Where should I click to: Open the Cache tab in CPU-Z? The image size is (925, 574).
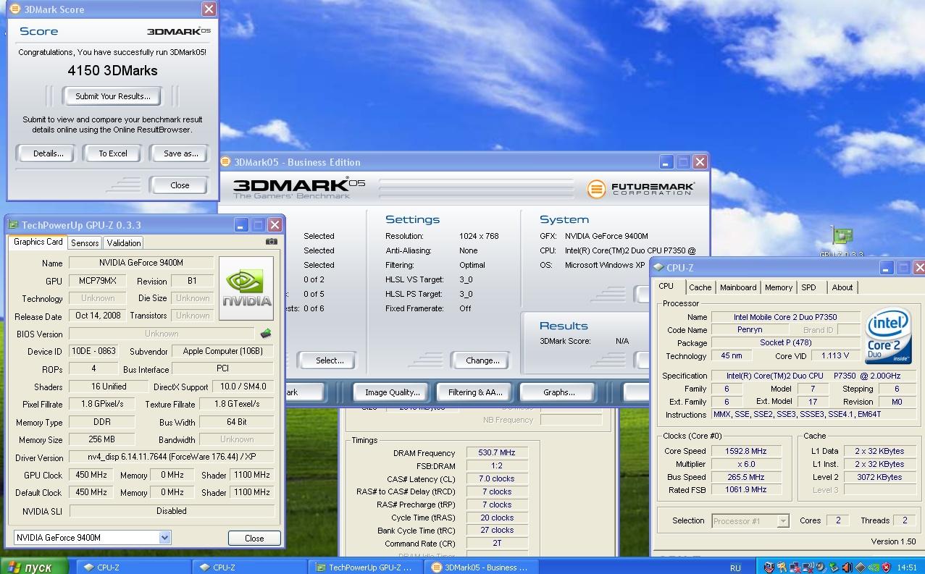[x=700, y=287]
